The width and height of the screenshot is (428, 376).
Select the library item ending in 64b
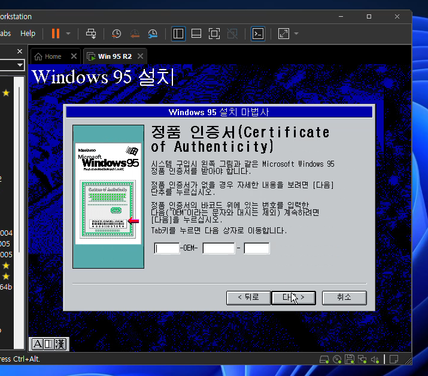(x=6, y=287)
